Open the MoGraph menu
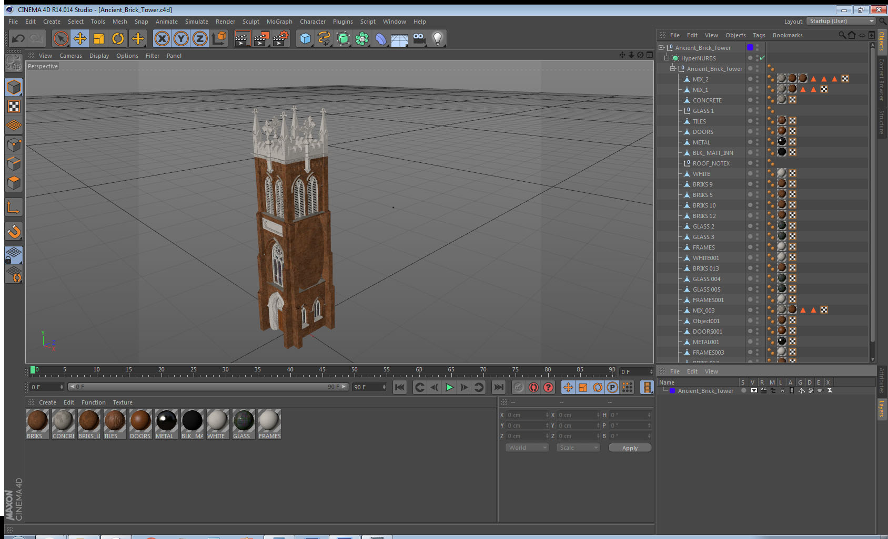 (279, 22)
